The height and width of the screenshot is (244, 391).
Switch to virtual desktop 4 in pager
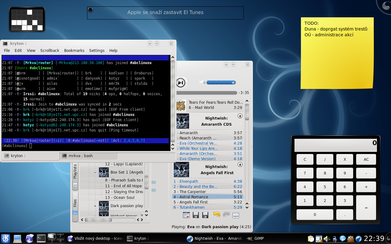pyautogui.click(x=60, y=241)
